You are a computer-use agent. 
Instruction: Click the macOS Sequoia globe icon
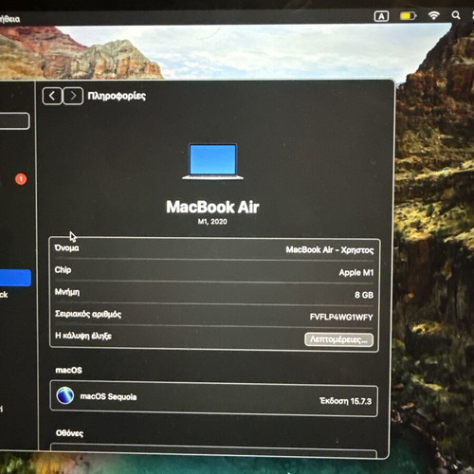point(65,395)
